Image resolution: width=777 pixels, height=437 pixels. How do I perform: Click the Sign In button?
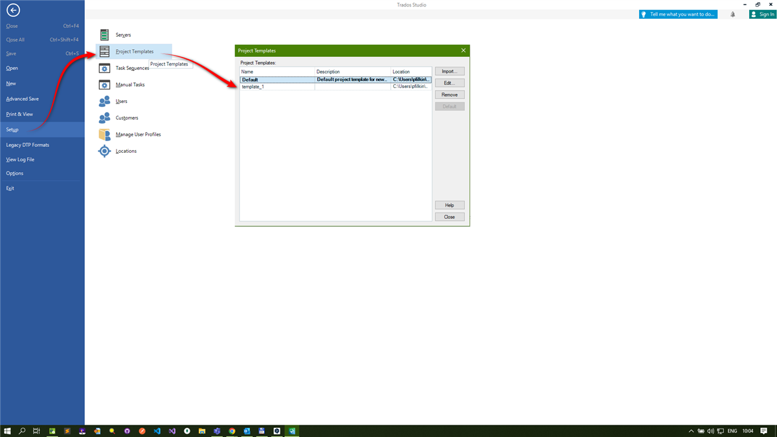[762, 14]
